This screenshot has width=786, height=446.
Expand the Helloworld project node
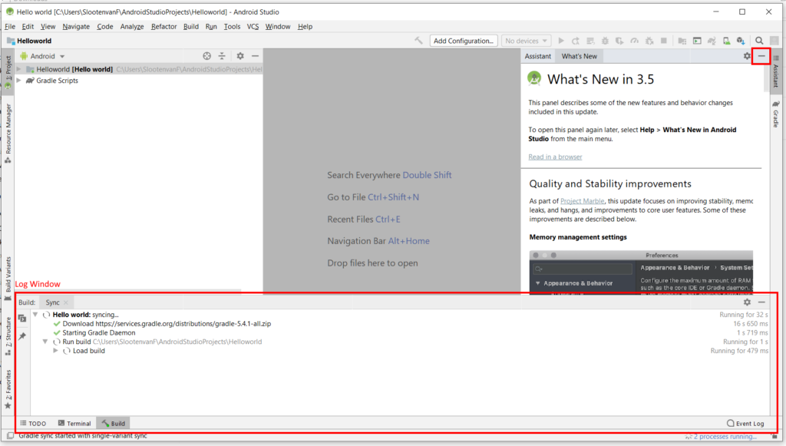(x=19, y=69)
